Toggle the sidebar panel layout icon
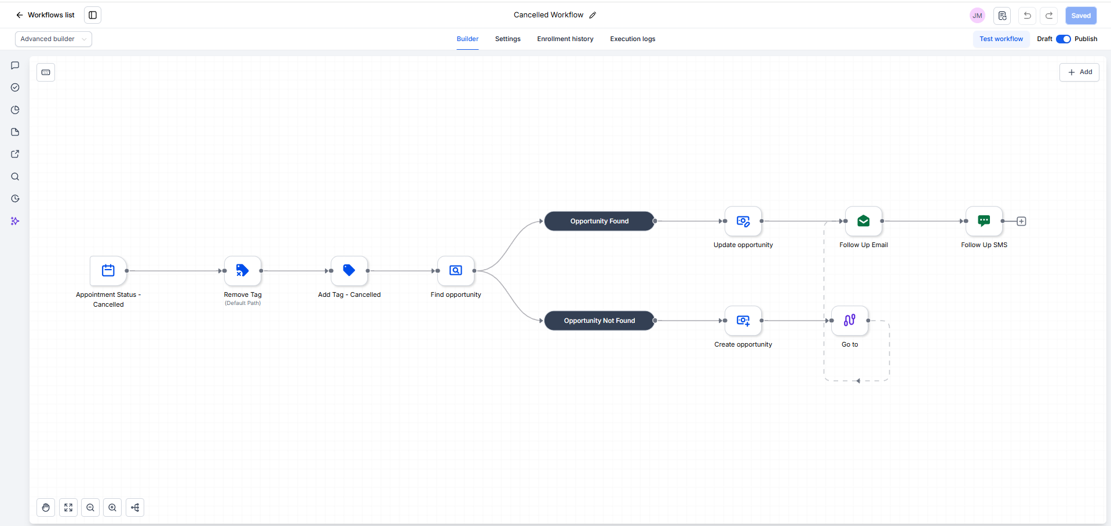Image resolution: width=1111 pixels, height=526 pixels. pyautogui.click(x=93, y=15)
